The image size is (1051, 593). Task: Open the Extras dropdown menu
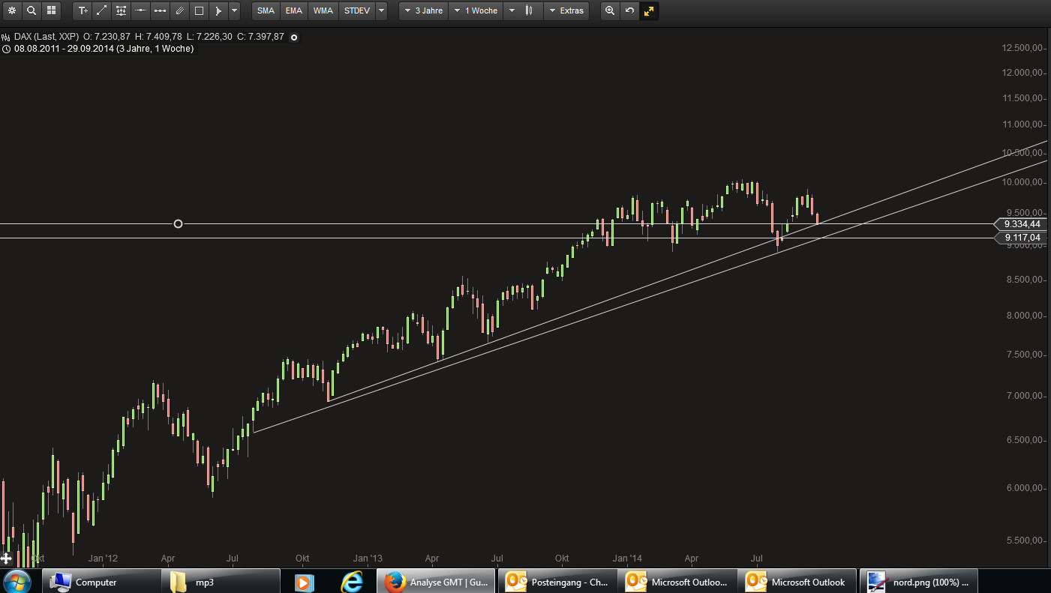[x=566, y=10]
